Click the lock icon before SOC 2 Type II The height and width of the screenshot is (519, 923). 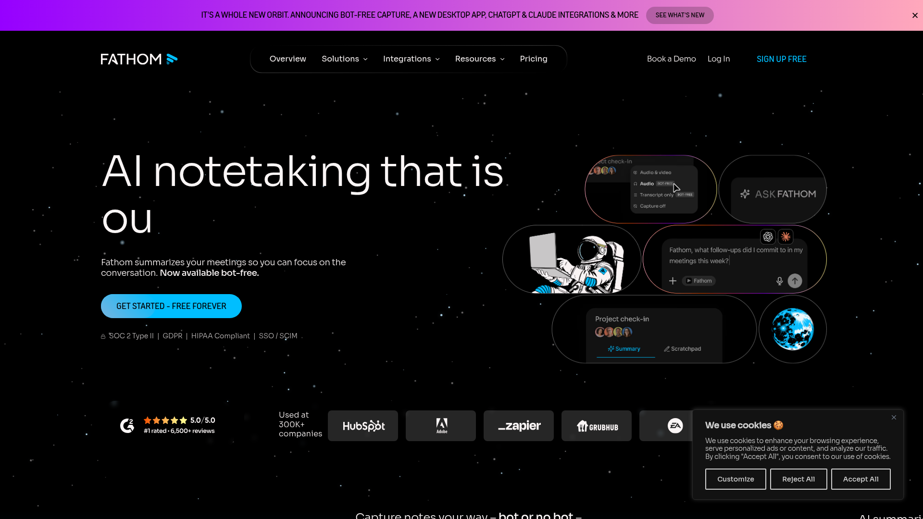[x=103, y=336]
